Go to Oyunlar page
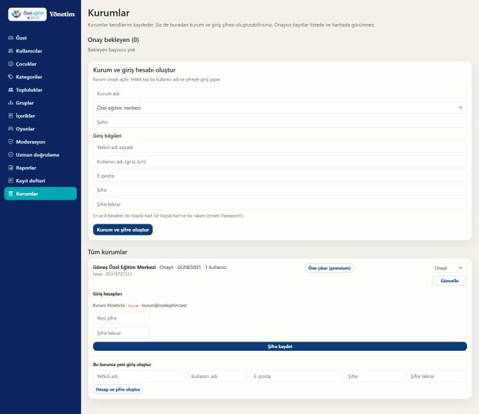Viewport: 479px width, 414px height. click(x=41, y=128)
